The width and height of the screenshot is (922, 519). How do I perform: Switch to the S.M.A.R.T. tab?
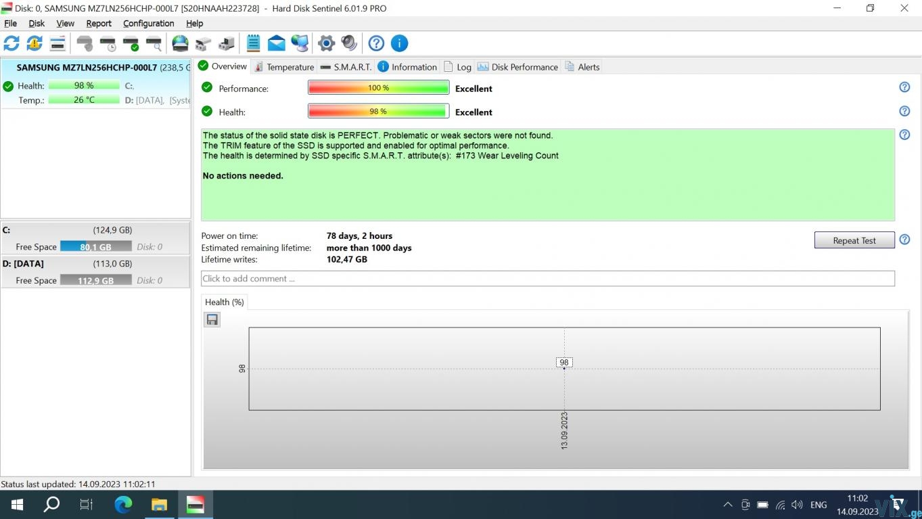[x=346, y=67]
